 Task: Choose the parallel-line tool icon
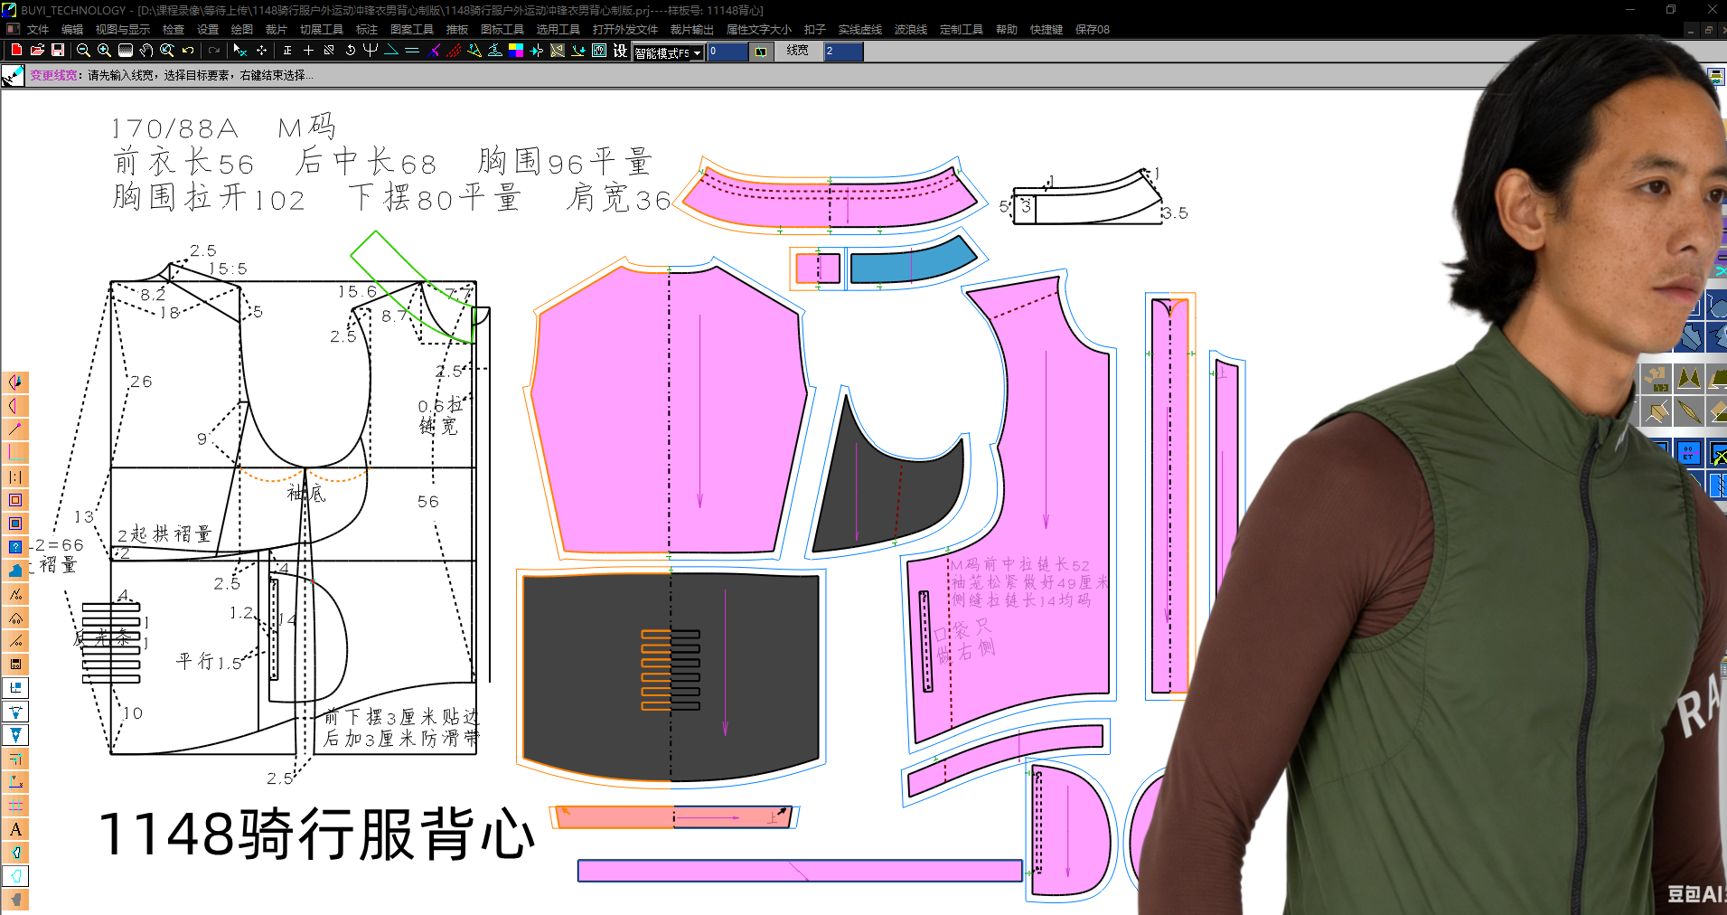point(410,51)
